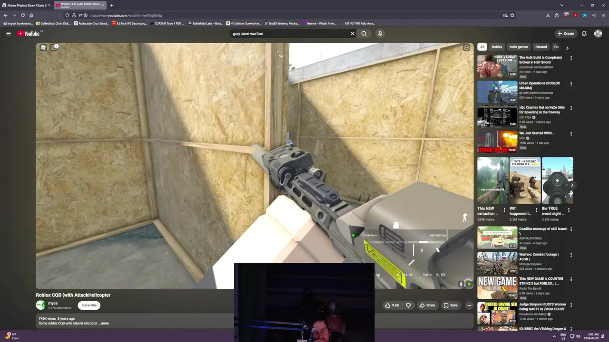This screenshot has height=342, width=609.
Task: Click Import bookmarks in bookmarks bar
Action: (18, 23)
